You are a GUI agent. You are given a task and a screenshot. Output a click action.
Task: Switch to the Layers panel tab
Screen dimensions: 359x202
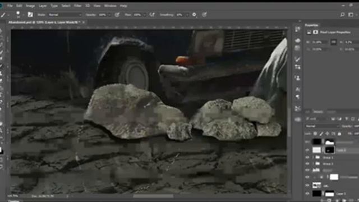pos(318,112)
